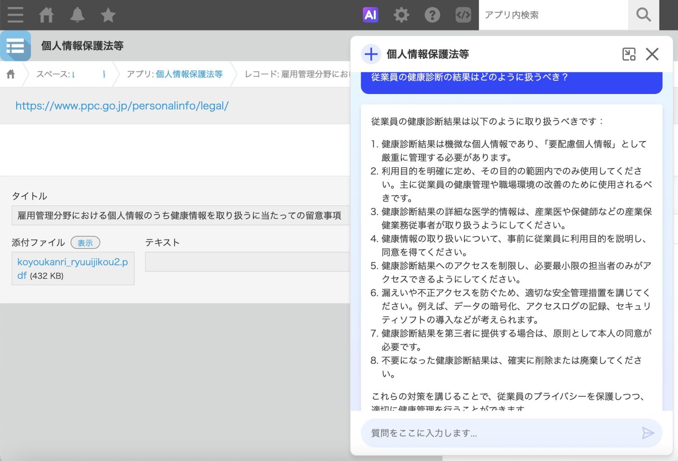Click the 表示 button next to 添付ファイル
Image resolution: width=678 pixels, height=461 pixels.
[85, 243]
